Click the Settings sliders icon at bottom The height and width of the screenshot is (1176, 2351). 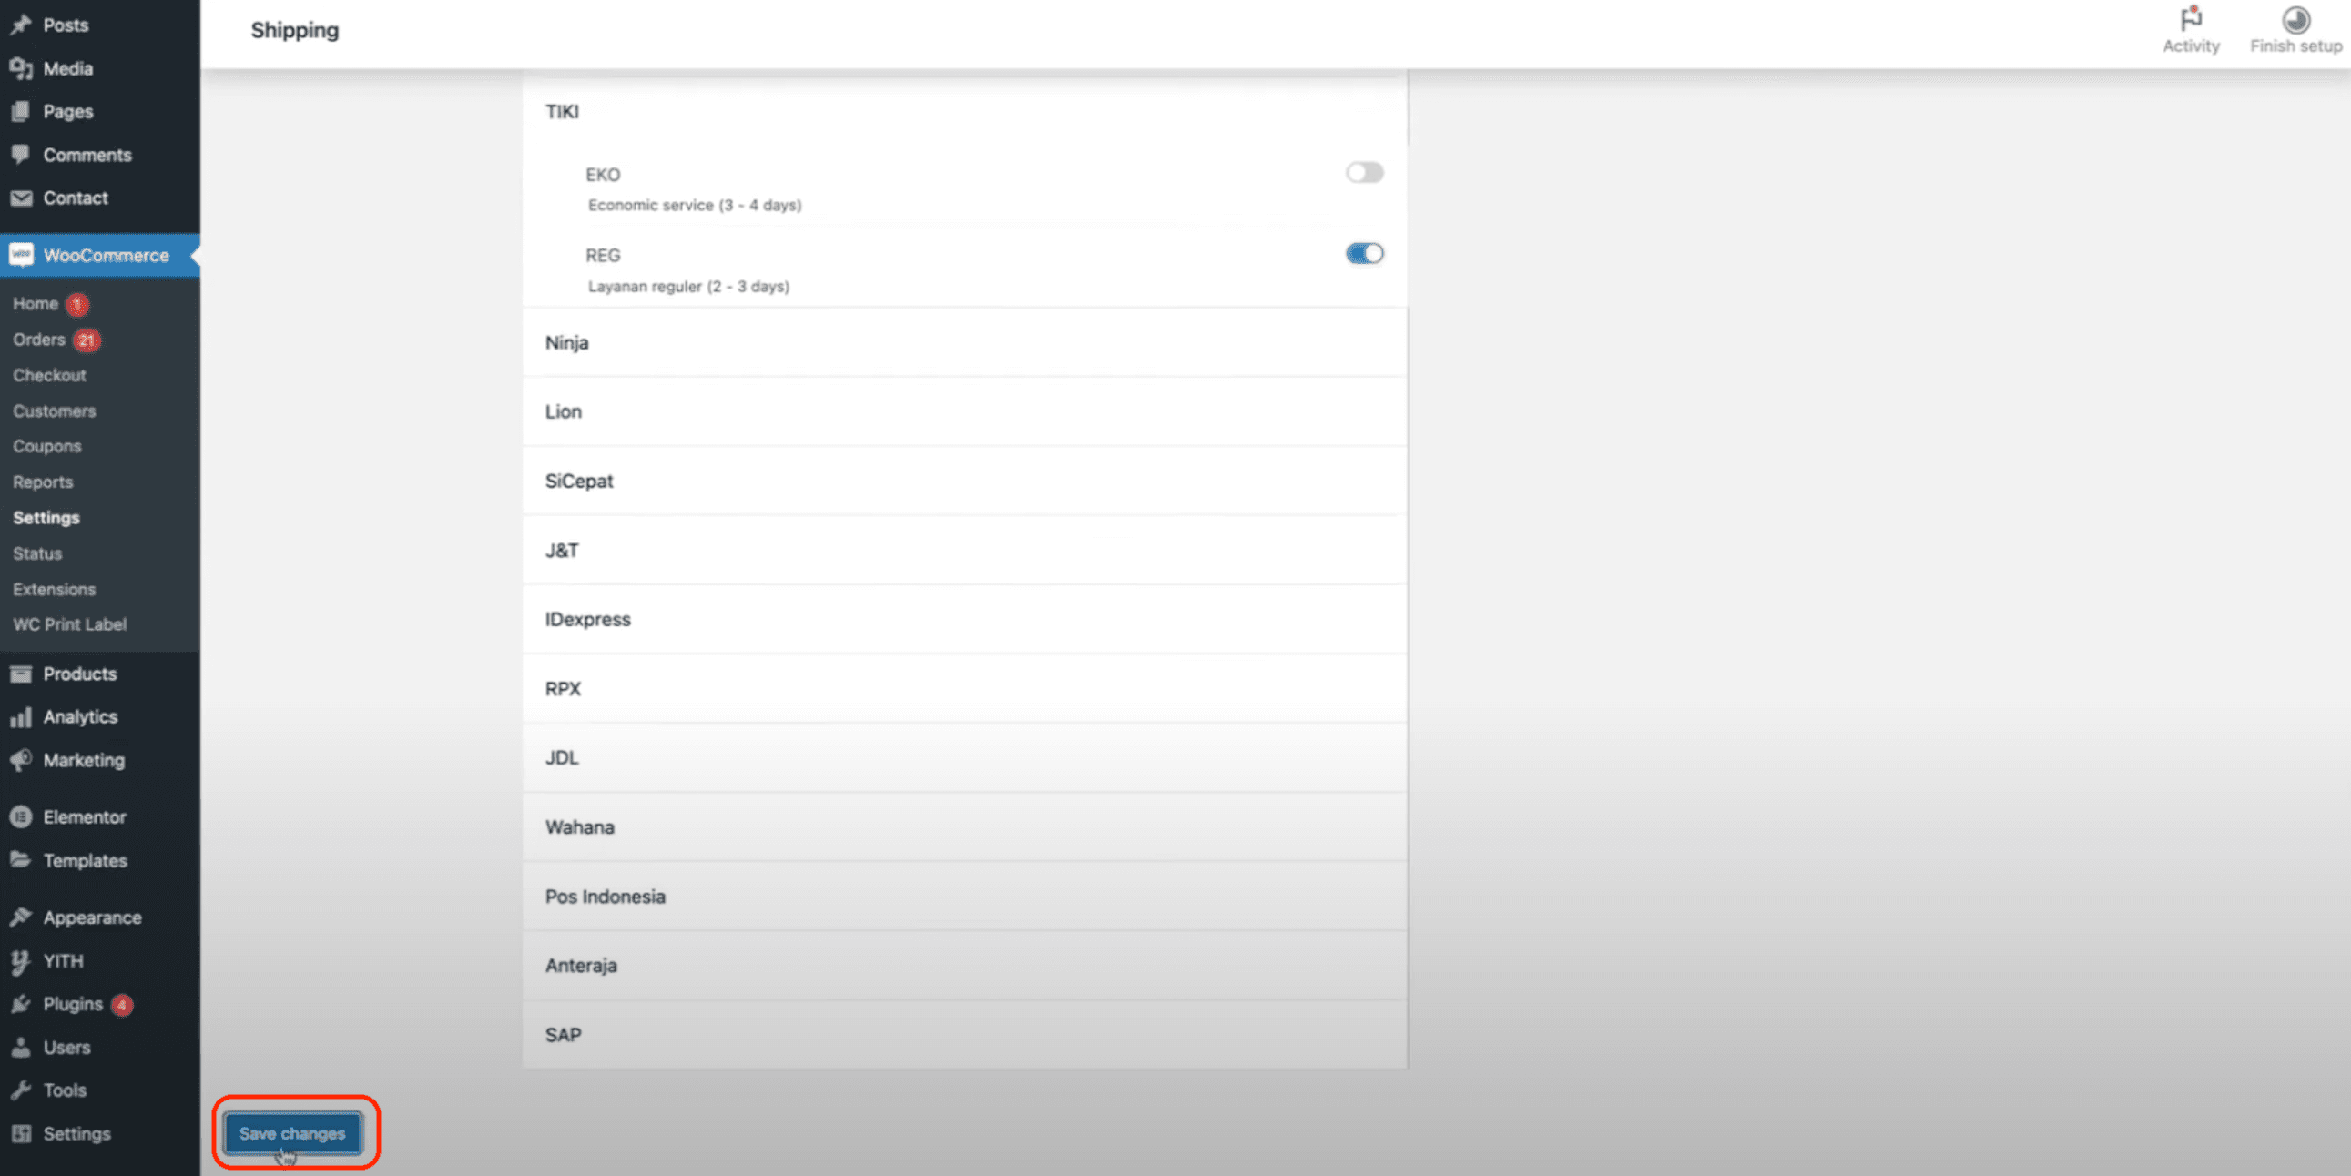21,1133
